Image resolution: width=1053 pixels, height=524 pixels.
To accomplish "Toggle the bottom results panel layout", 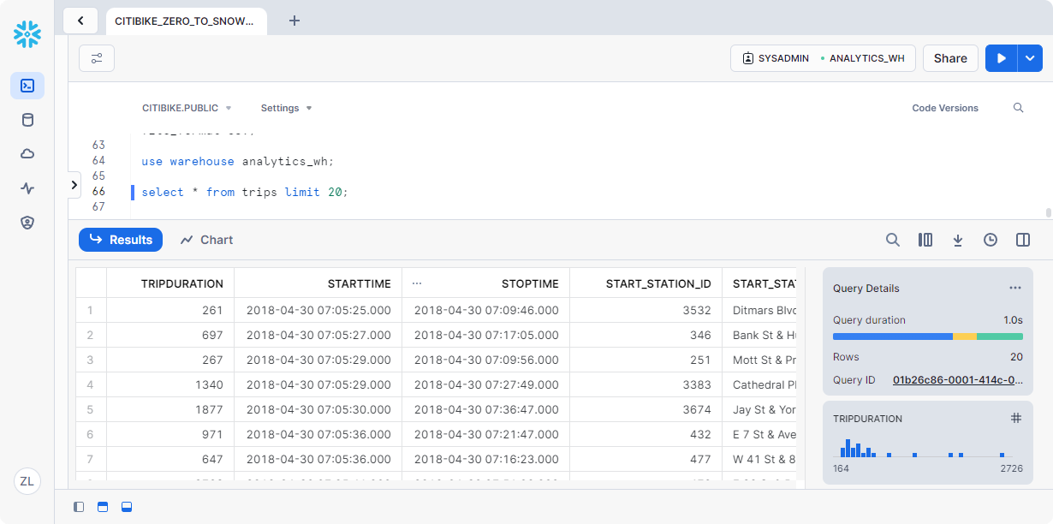I will pyautogui.click(x=127, y=507).
